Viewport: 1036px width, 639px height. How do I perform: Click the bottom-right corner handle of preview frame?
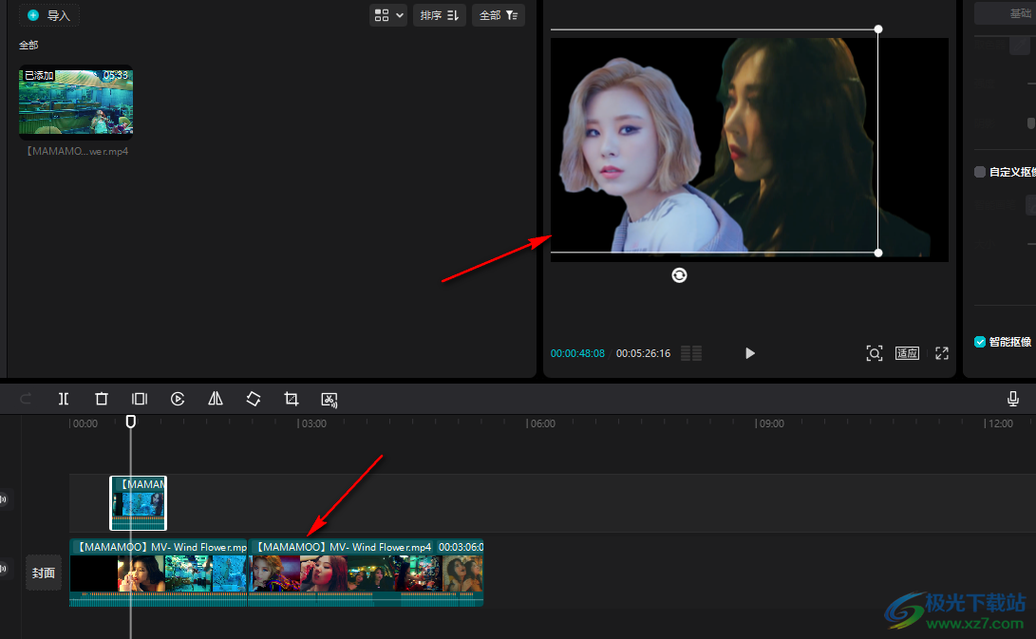pyautogui.click(x=878, y=253)
